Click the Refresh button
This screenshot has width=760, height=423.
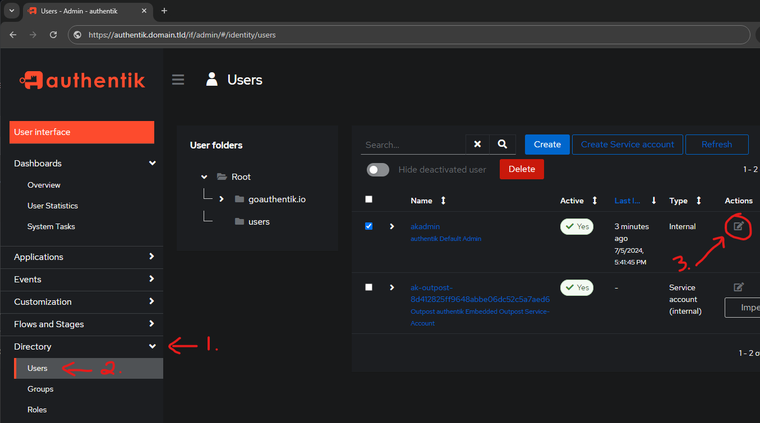(717, 145)
